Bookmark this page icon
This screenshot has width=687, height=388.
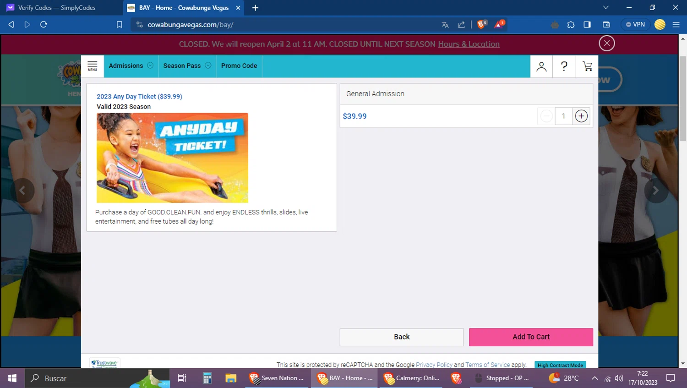tap(120, 25)
